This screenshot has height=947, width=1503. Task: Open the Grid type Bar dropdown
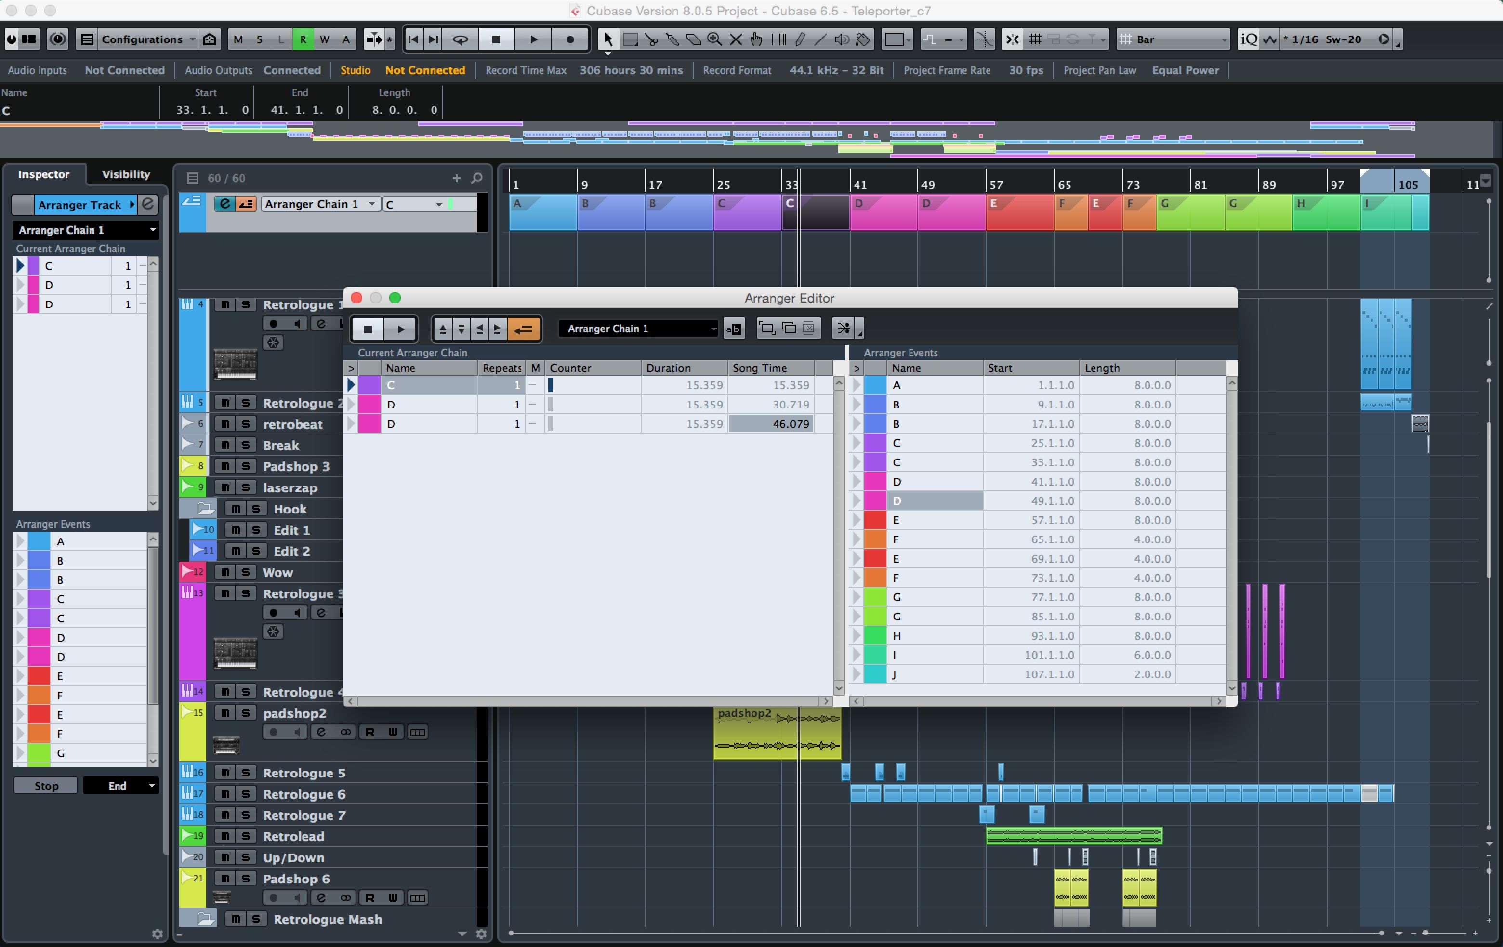(x=1174, y=39)
